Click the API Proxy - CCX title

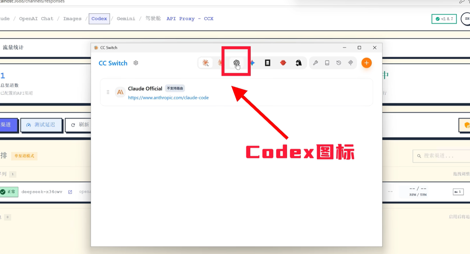pos(190,19)
